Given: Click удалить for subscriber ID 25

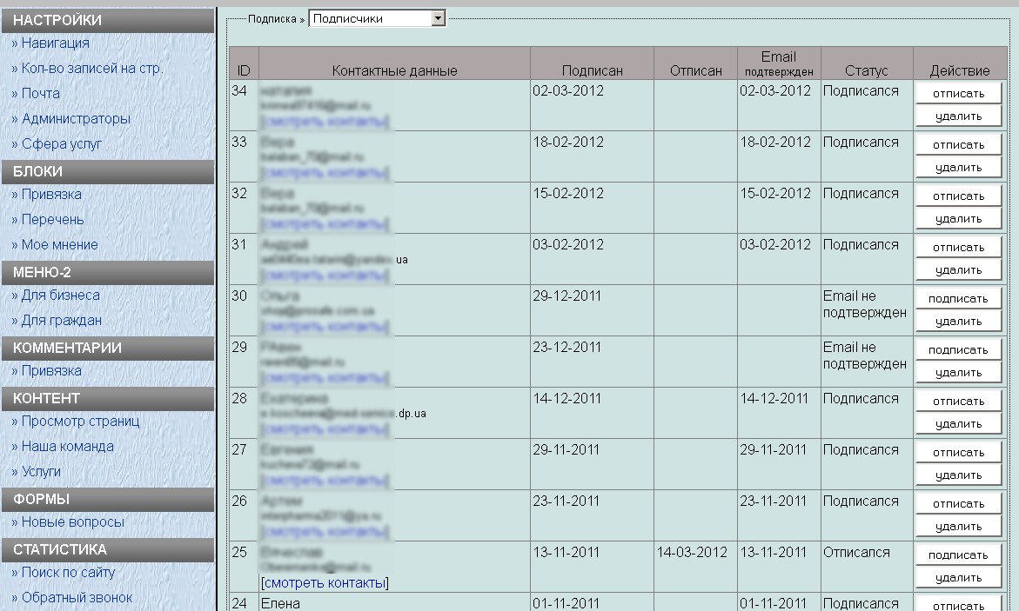Looking at the screenshot, I should click(959, 578).
